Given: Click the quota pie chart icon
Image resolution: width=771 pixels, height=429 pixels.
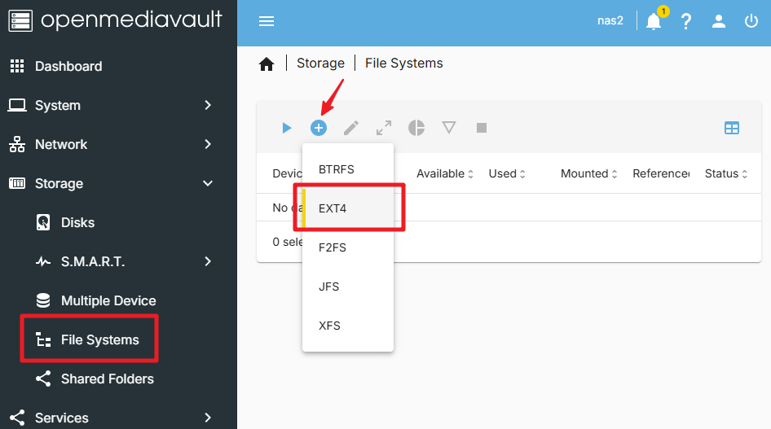Looking at the screenshot, I should pyautogui.click(x=416, y=128).
